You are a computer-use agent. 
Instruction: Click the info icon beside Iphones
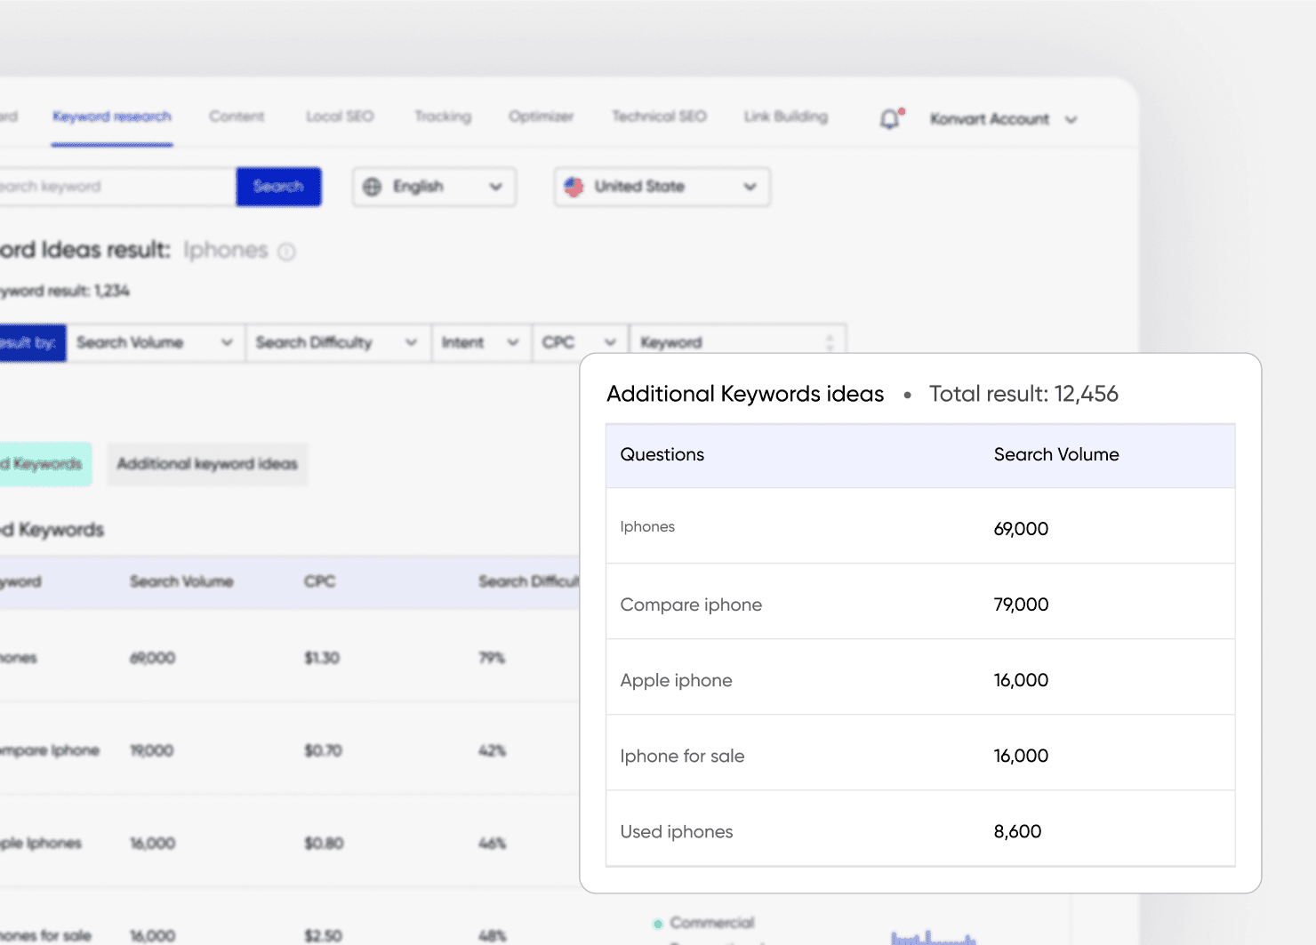[x=286, y=252]
